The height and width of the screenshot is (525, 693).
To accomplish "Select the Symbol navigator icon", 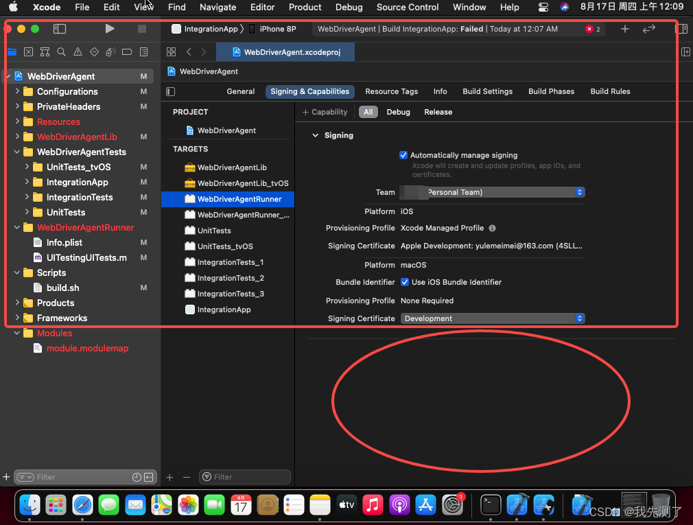I will (45, 51).
